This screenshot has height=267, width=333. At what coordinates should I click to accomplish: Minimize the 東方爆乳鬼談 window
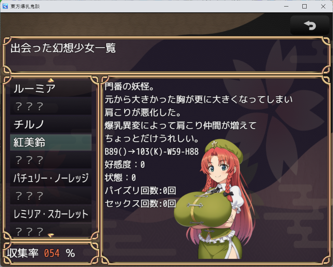286,7
